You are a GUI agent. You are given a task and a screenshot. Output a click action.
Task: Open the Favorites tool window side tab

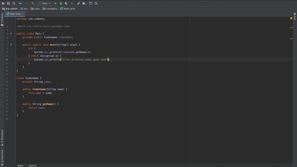click(x=2, y=158)
